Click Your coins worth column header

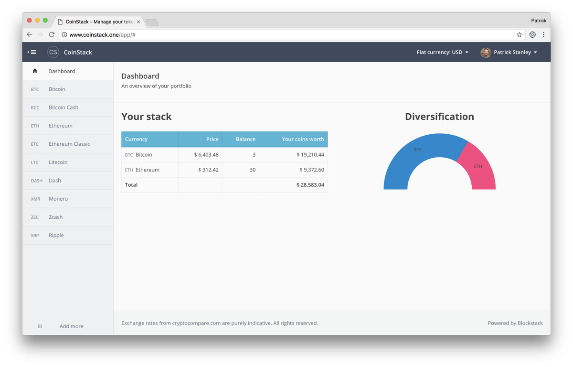tap(293, 139)
